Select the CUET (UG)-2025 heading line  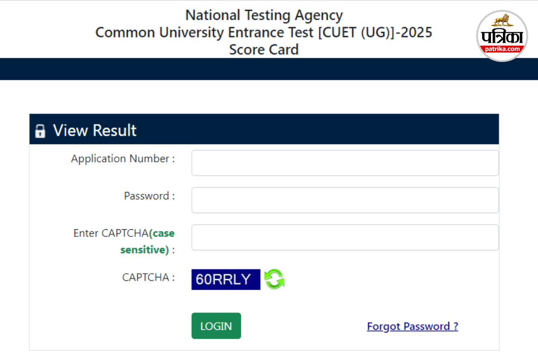[x=264, y=32]
